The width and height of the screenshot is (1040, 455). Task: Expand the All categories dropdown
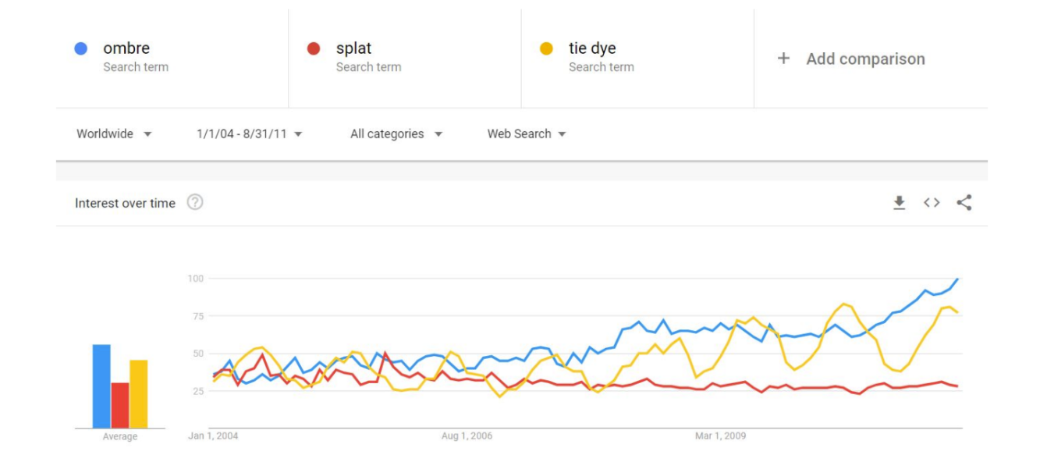pos(396,133)
